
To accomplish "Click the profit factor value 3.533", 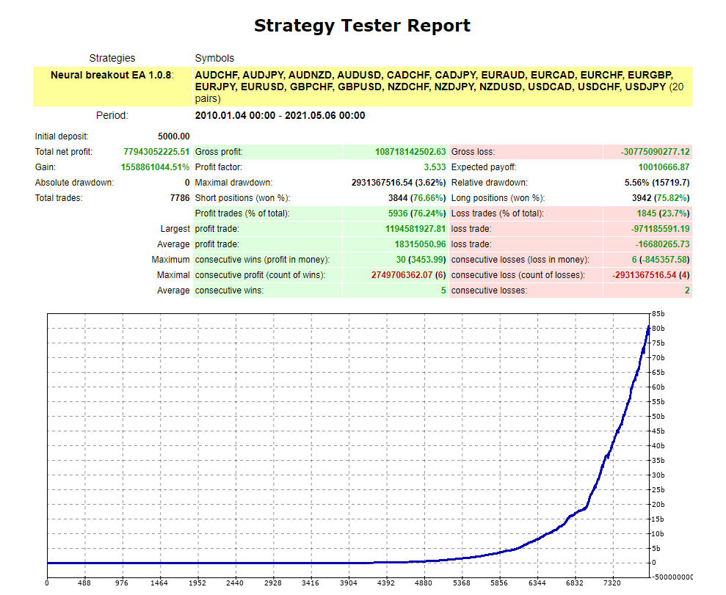I will coord(435,167).
